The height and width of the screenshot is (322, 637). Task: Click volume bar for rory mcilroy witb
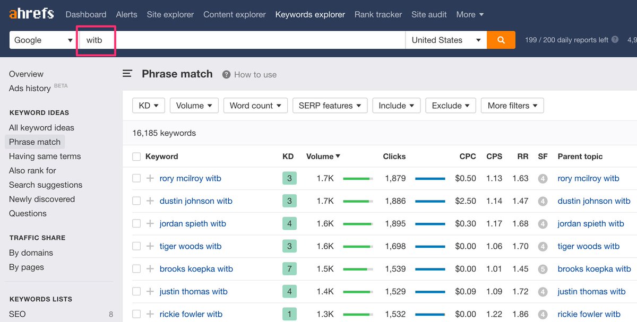coord(358,179)
